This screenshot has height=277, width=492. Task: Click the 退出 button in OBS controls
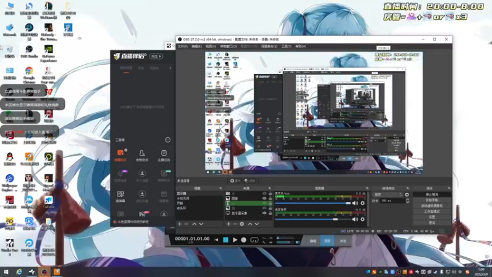coord(432,223)
